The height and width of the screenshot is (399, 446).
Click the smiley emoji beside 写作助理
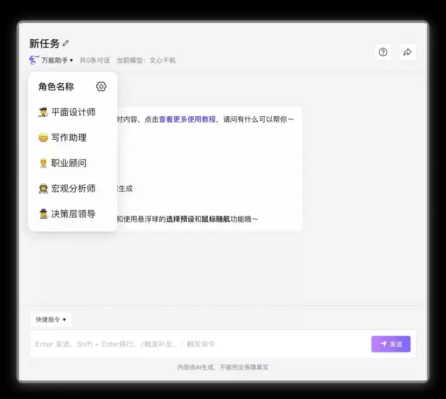pos(43,138)
